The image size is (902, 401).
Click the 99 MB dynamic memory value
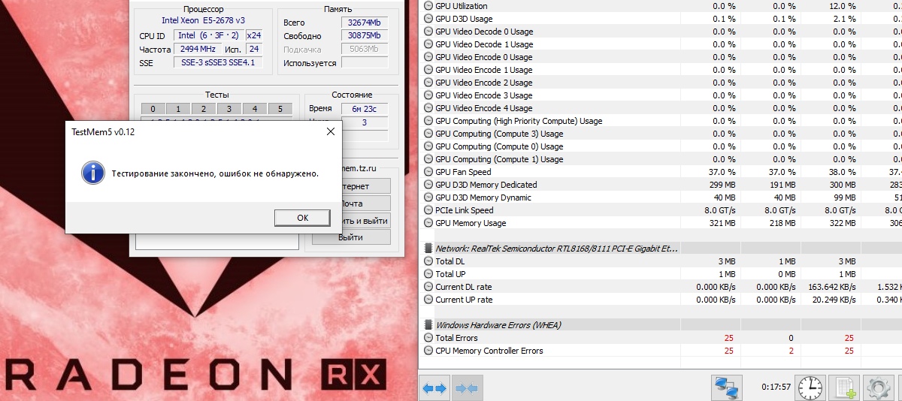click(x=843, y=197)
